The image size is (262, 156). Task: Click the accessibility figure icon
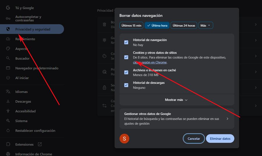8,111
